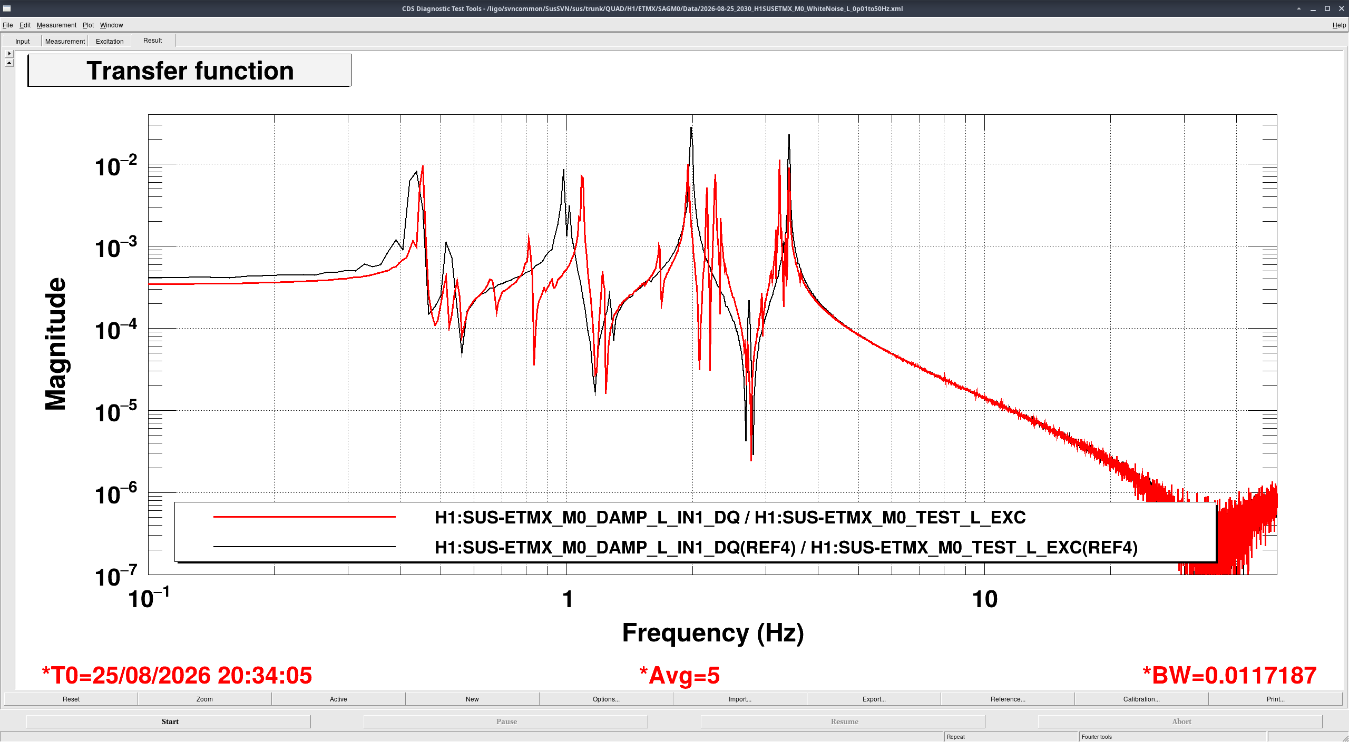
Task: Switch to the Input tab
Action: [x=22, y=41]
